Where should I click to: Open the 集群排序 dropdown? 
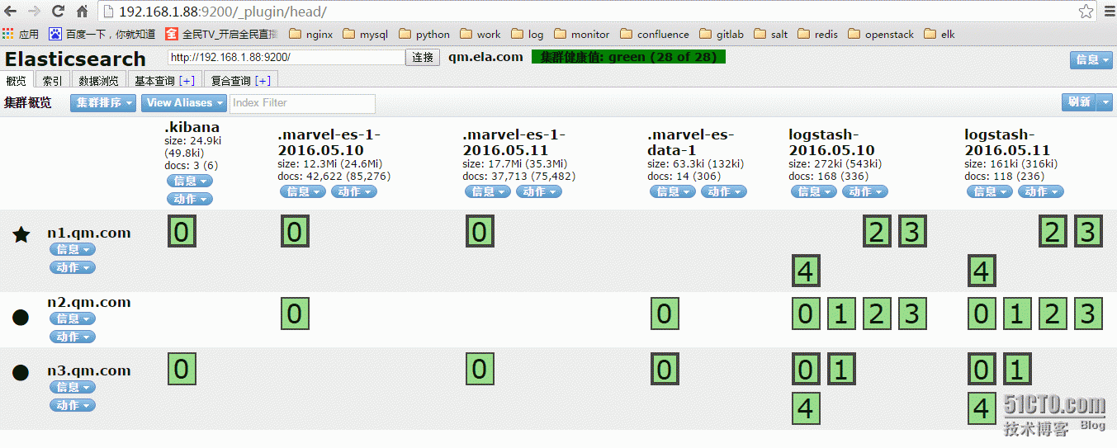pos(103,102)
